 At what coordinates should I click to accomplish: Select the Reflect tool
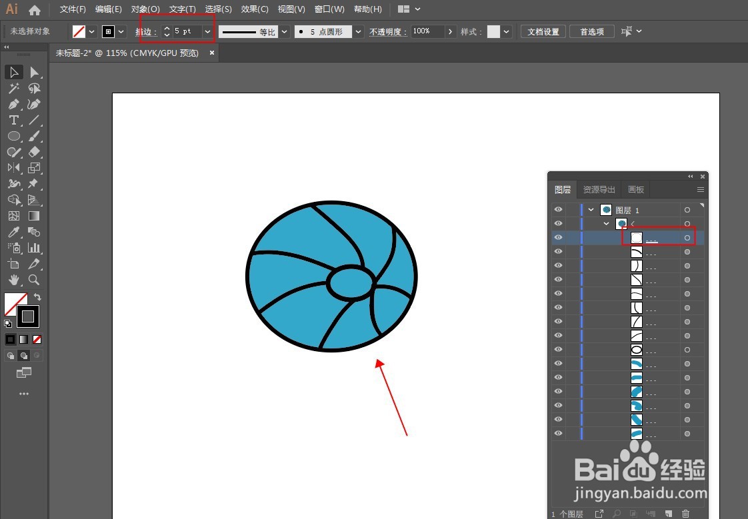point(14,168)
